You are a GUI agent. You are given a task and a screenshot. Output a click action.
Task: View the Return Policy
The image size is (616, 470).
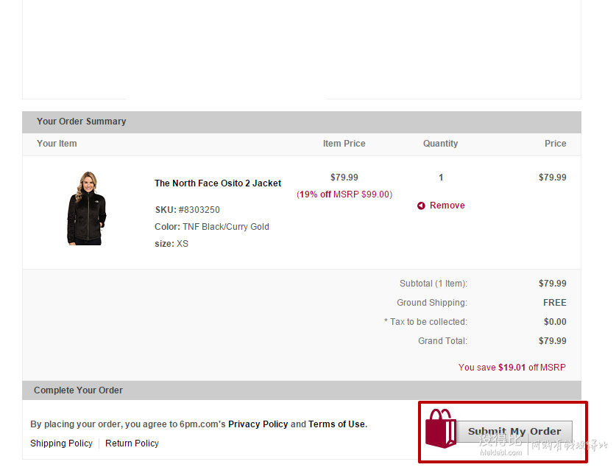tap(132, 443)
